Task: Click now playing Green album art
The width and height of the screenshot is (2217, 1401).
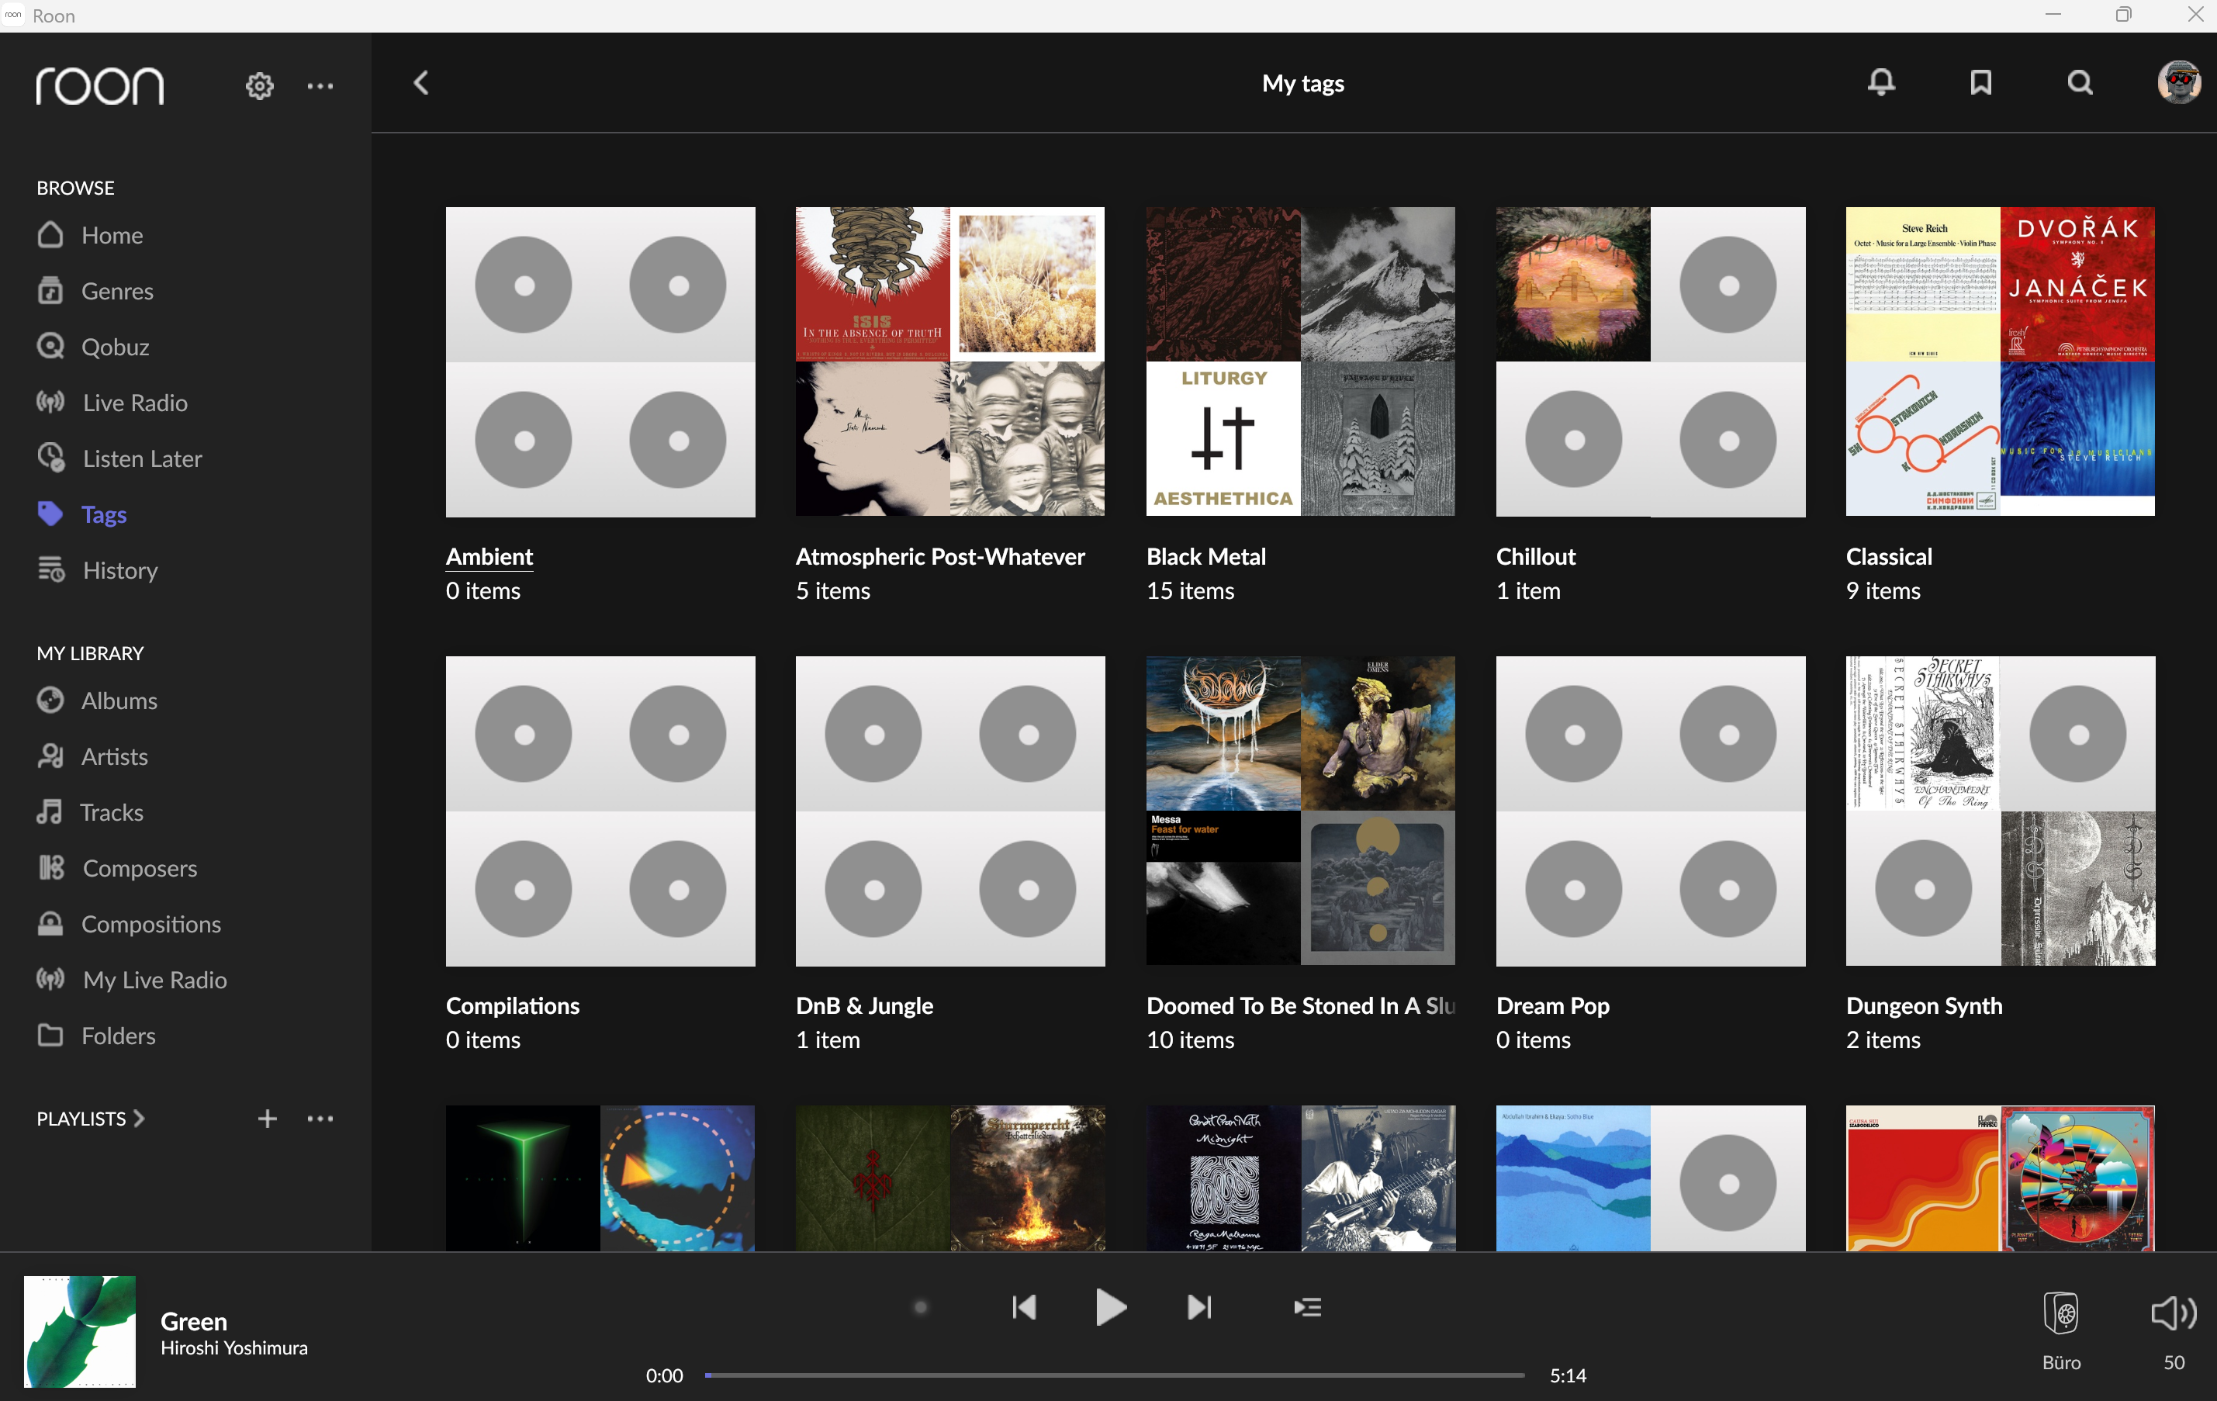Action: [x=80, y=1331]
